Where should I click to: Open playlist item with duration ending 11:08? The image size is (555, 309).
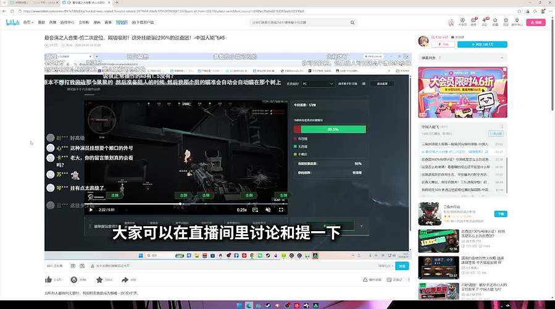click(x=462, y=190)
